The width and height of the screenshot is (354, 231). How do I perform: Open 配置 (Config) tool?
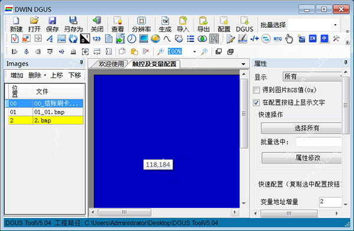[224, 24]
